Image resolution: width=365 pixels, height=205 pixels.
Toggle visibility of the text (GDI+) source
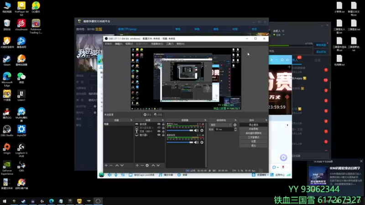click(159, 131)
